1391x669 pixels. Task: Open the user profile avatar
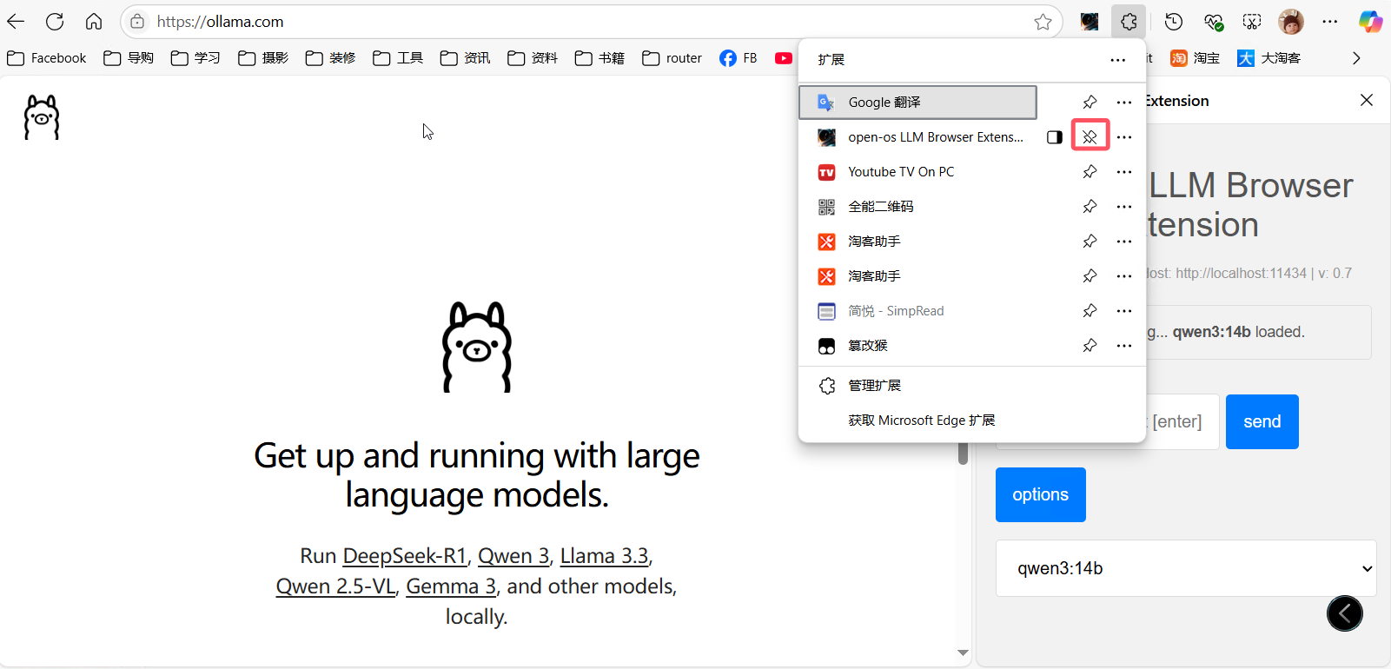tap(1291, 22)
